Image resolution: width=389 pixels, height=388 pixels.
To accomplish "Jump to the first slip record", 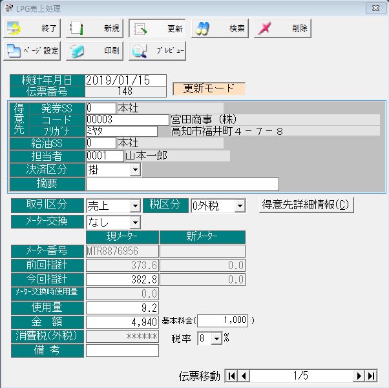I will (x=231, y=376).
